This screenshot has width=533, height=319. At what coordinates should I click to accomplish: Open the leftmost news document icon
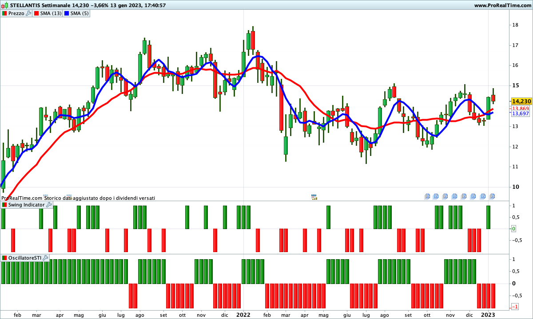pos(427,196)
